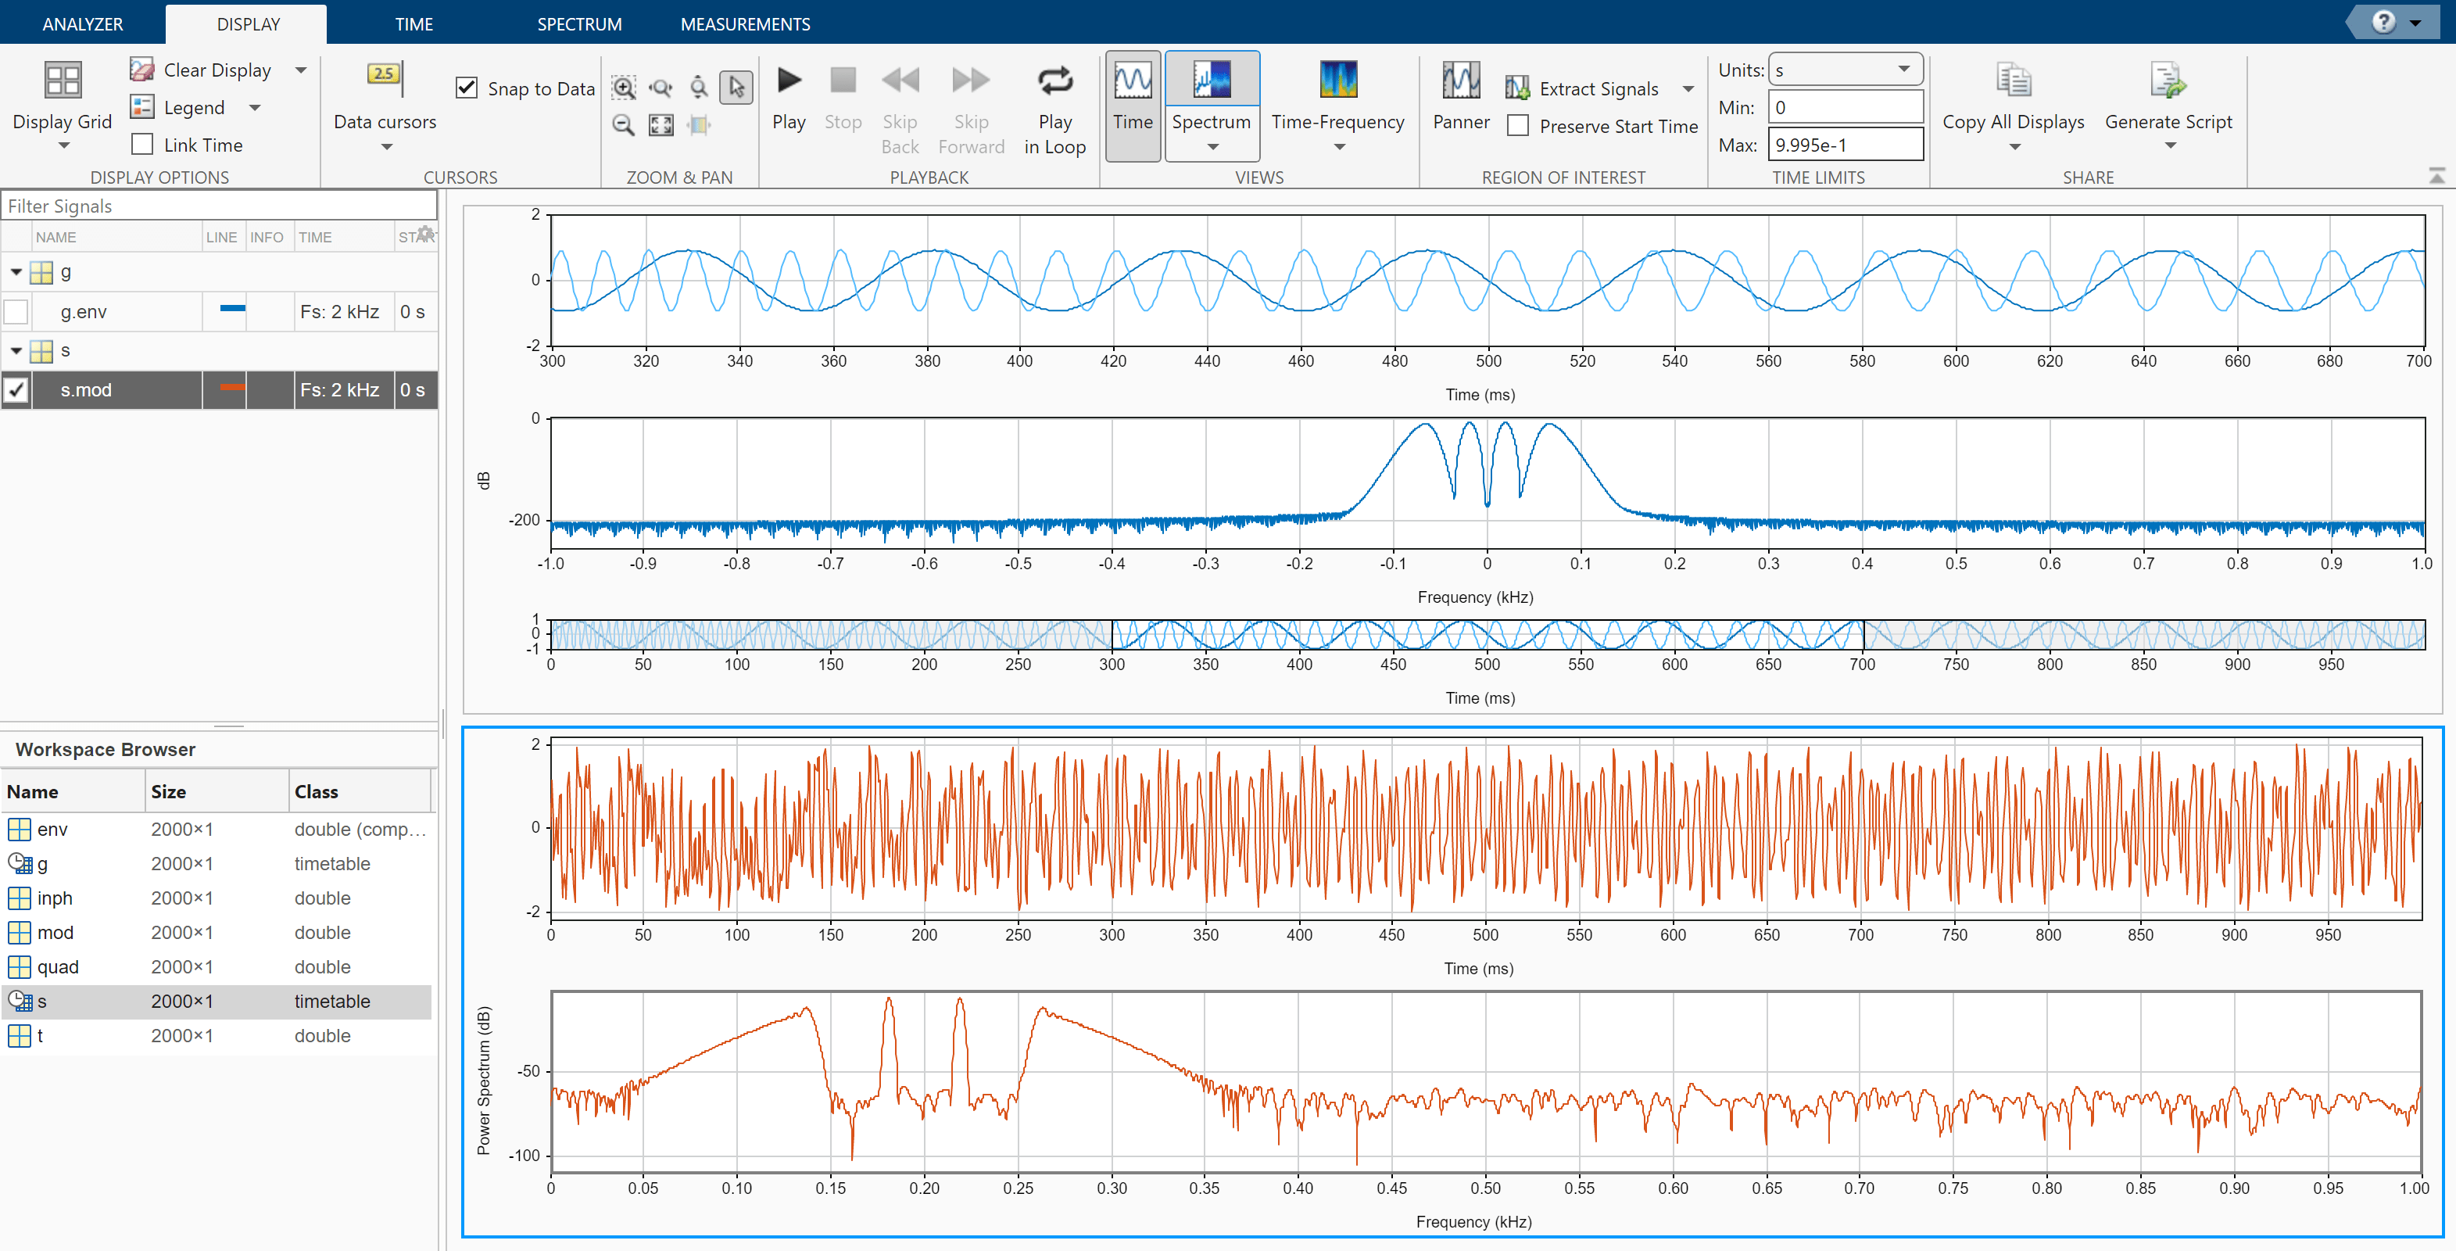Open the MEASUREMENTS tab
The image size is (2456, 1251).
pyautogui.click(x=745, y=23)
